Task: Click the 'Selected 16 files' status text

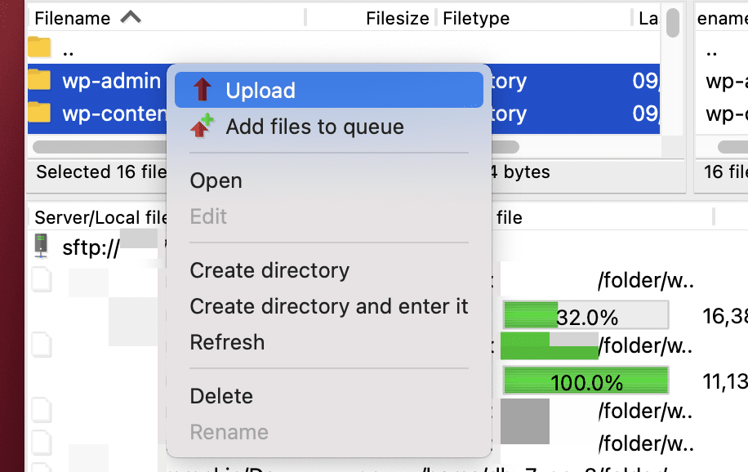Action: click(x=101, y=171)
